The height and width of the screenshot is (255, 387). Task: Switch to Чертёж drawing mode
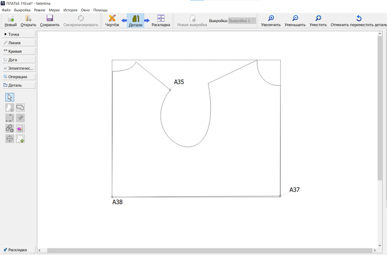(112, 18)
